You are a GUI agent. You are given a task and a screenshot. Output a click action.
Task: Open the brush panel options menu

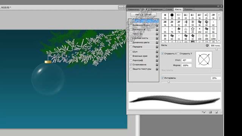[x=220, y=9]
